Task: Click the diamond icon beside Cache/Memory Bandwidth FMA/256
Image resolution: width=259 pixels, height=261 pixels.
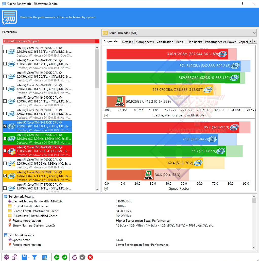Action: (10, 201)
